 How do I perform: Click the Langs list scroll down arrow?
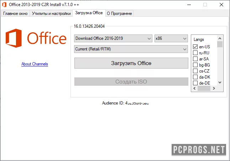[x=220, y=82]
